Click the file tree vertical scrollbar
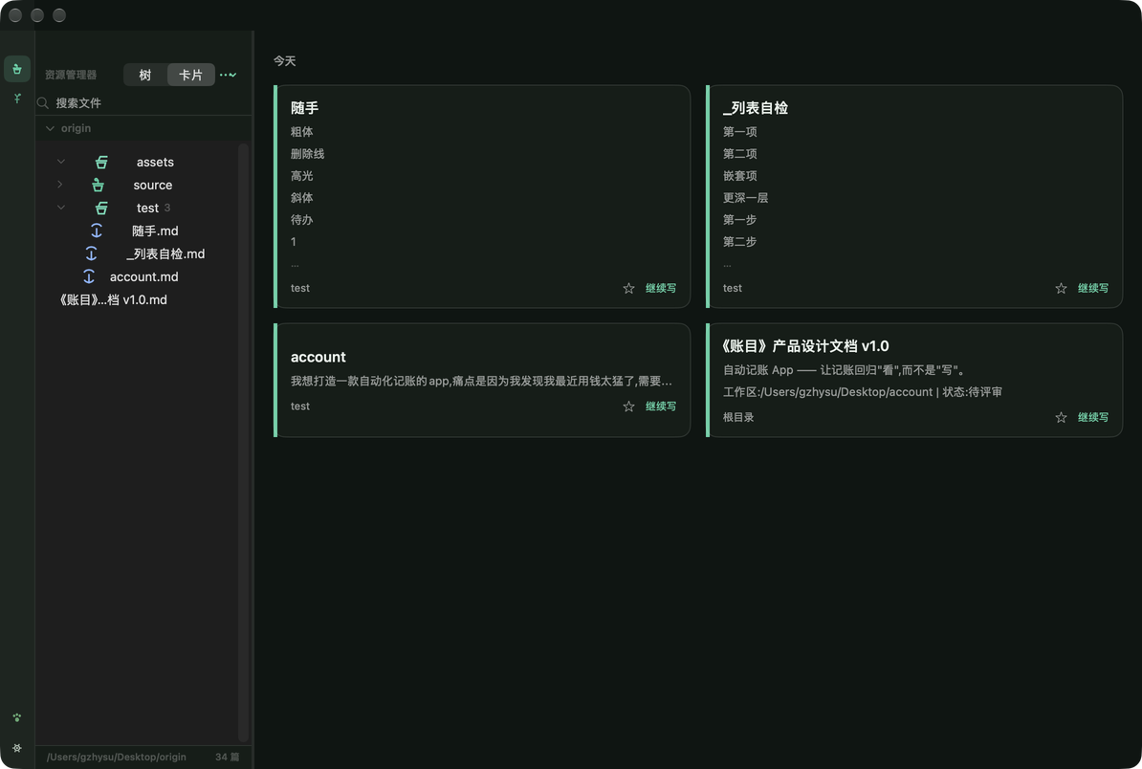Screen dimensions: 1142x769 pos(243,442)
